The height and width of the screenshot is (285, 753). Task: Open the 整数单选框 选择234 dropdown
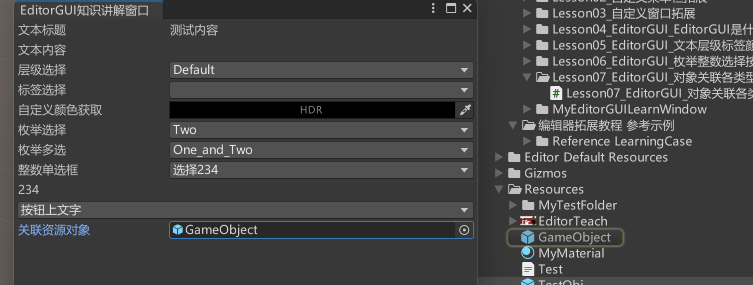click(321, 170)
